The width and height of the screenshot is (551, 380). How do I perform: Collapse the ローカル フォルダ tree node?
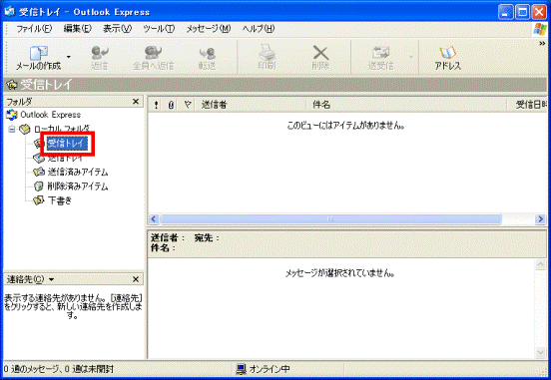tap(12, 130)
